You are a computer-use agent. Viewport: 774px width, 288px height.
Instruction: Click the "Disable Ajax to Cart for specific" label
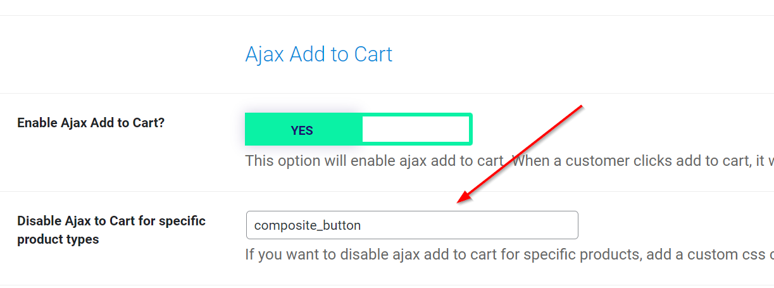tap(111, 221)
